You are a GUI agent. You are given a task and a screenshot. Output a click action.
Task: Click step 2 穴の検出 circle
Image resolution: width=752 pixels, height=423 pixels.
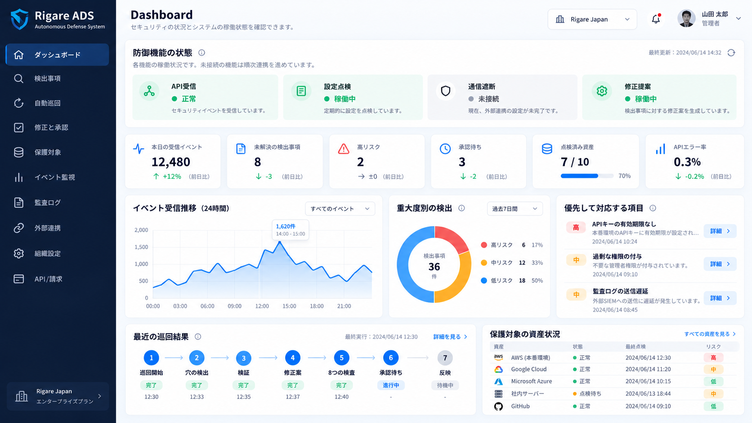[x=197, y=358]
